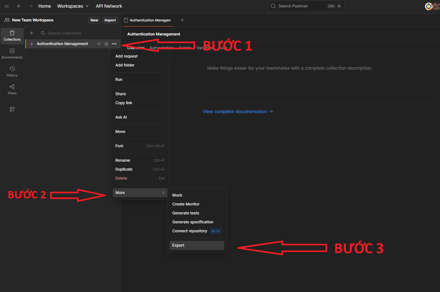Expand the More submenu
Viewport: 440px width, 292px height.
coord(140,193)
